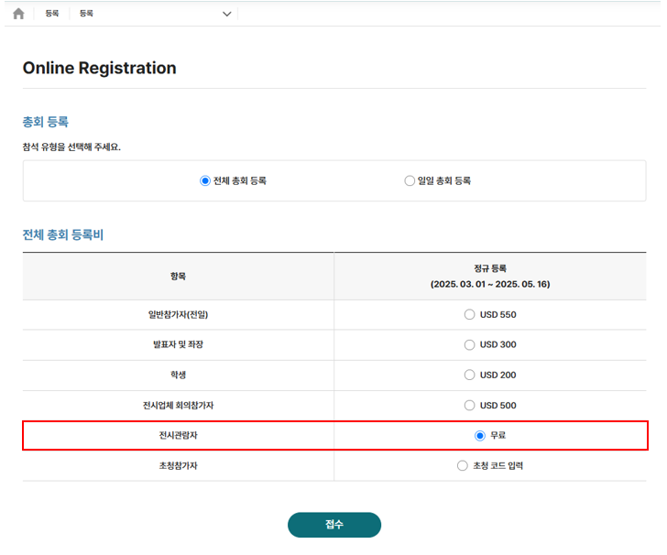Viewport: 667px width, 555px height.
Task: Pick the USD 200 student fee radio
Action: pos(470,375)
